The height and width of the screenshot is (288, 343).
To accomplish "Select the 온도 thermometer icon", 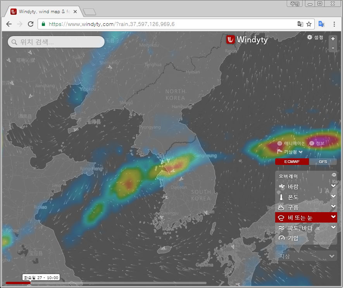I will click(x=281, y=197).
